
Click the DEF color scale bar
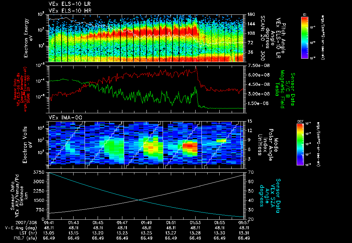click(x=300, y=144)
